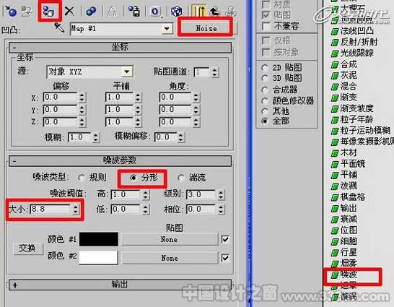Click Get Material sphere icon
This screenshot has height=307, width=394.
(x=11, y=12)
